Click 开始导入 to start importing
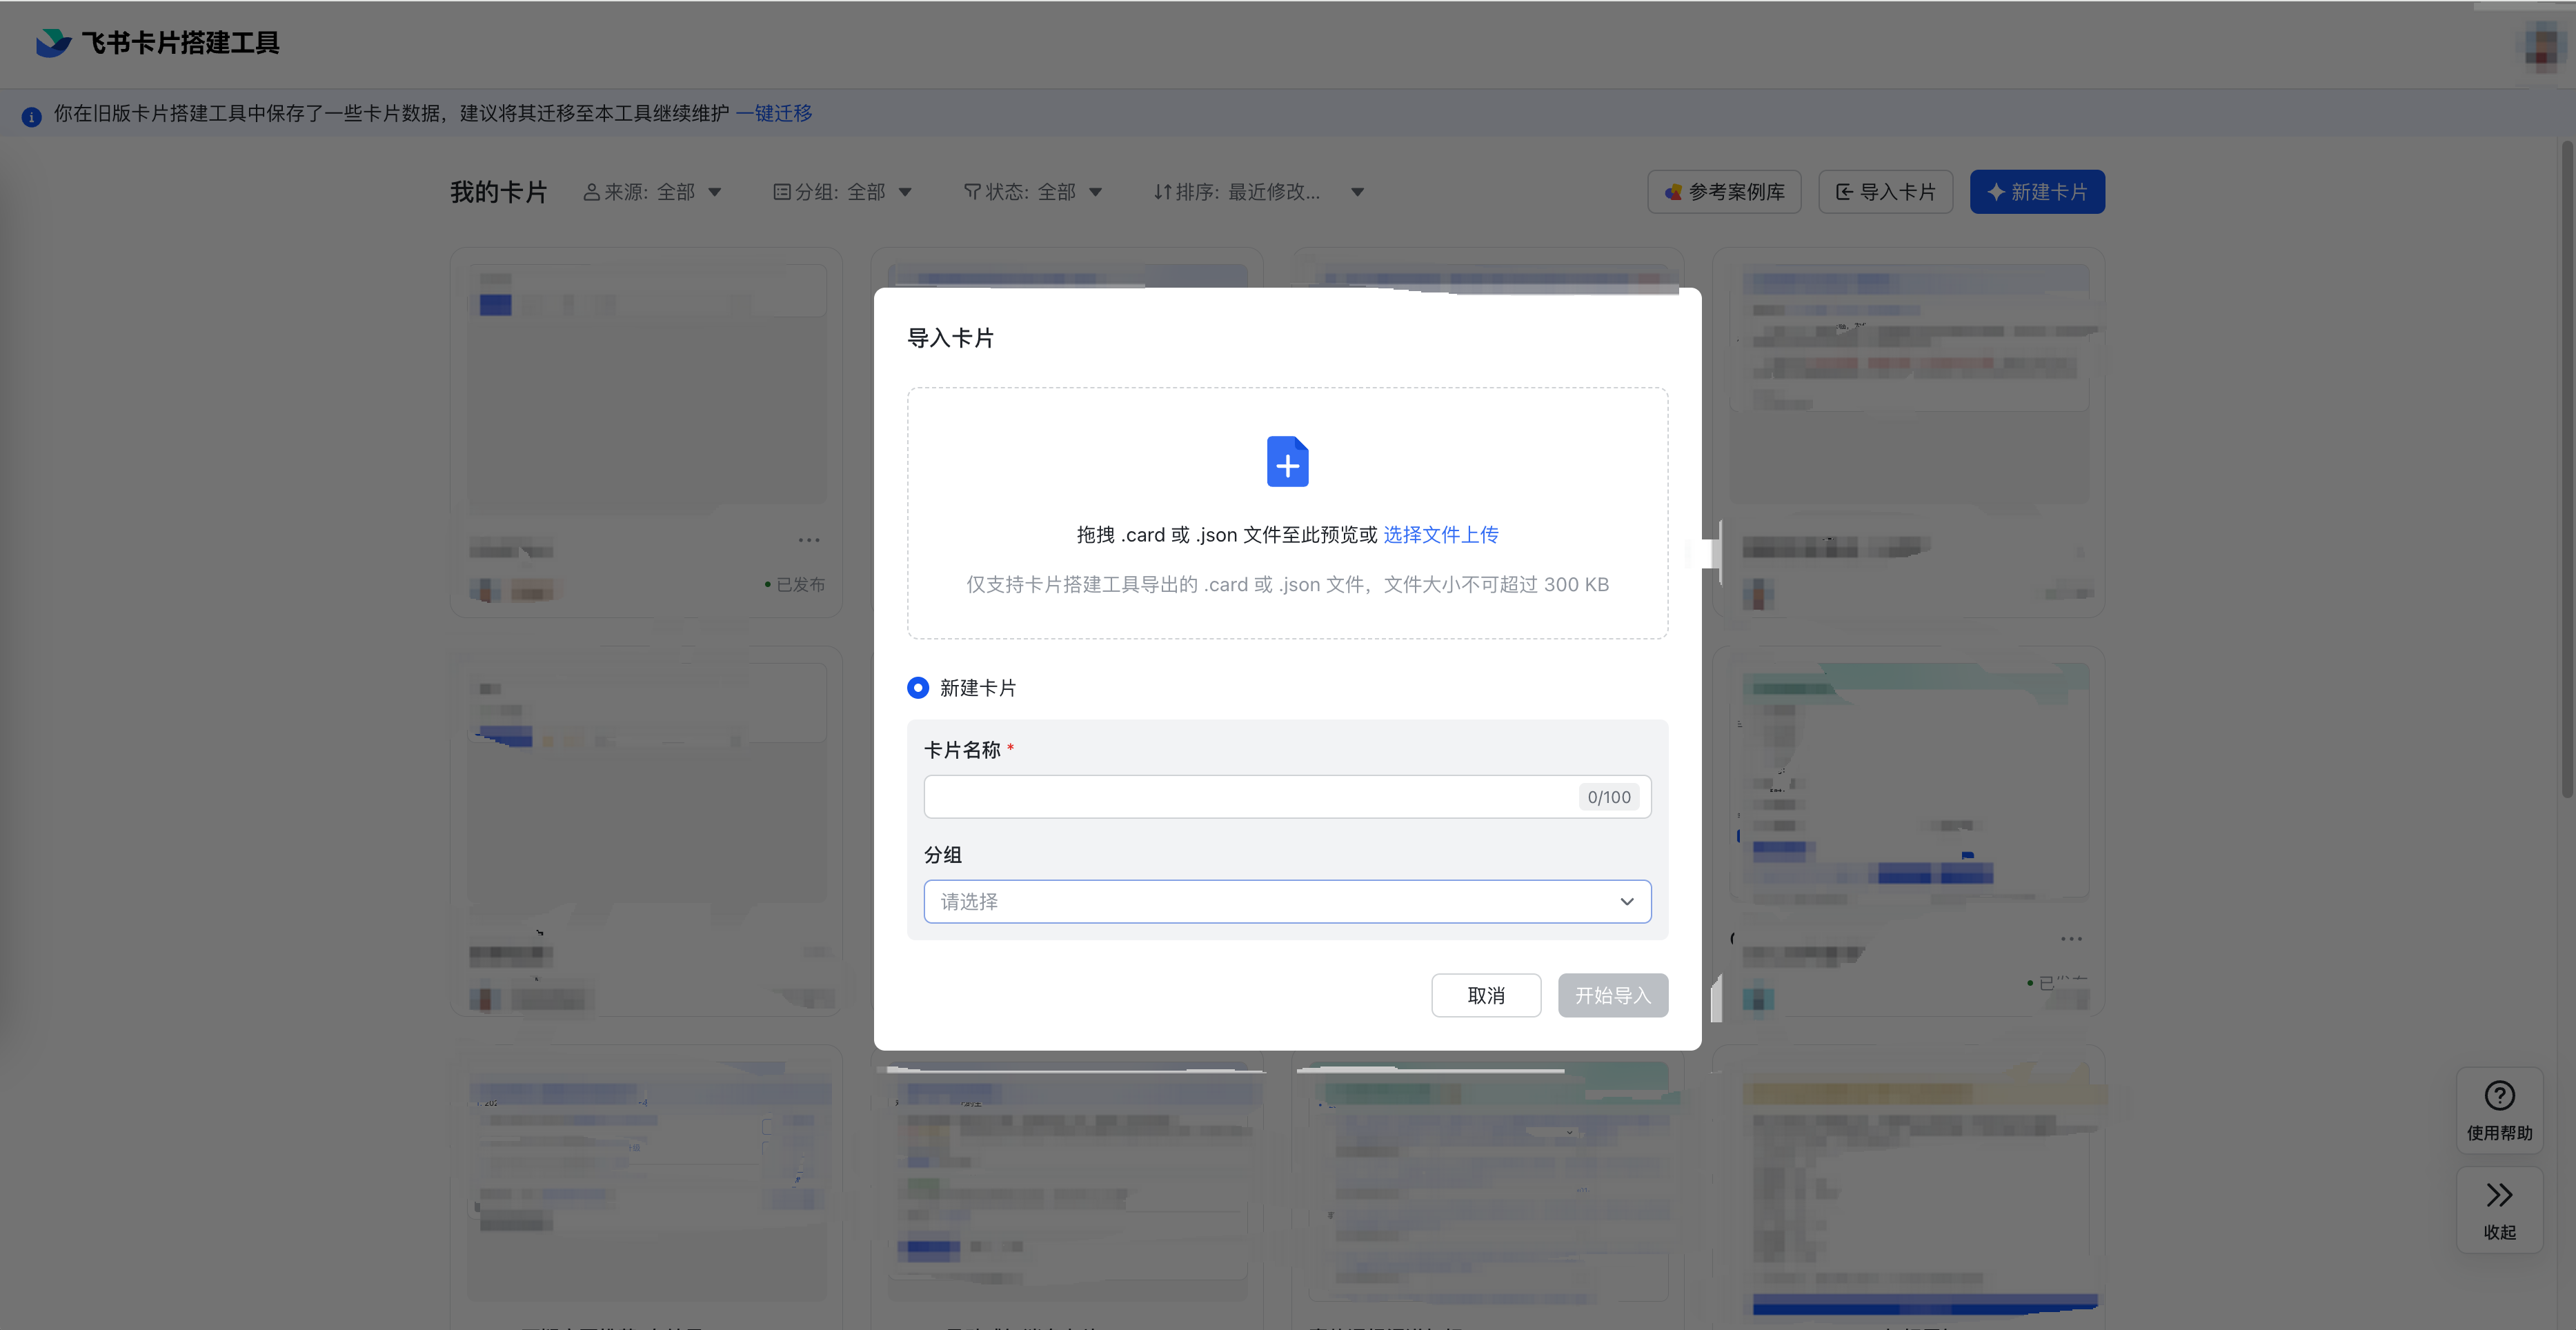 tap(1612, 995)
